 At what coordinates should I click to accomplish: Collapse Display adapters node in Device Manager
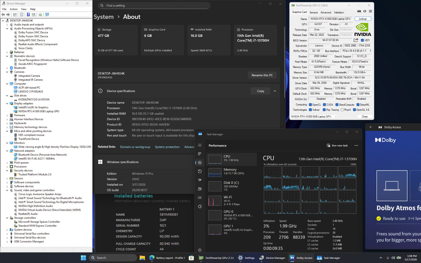click(7, 104)
